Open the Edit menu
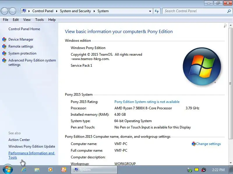The image size is (233, 174). tap(16, 20)
